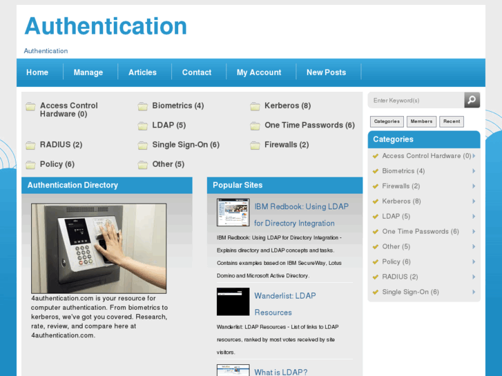Expand arrow for sidebar Access Control Hardware (0)

point(474,156)
